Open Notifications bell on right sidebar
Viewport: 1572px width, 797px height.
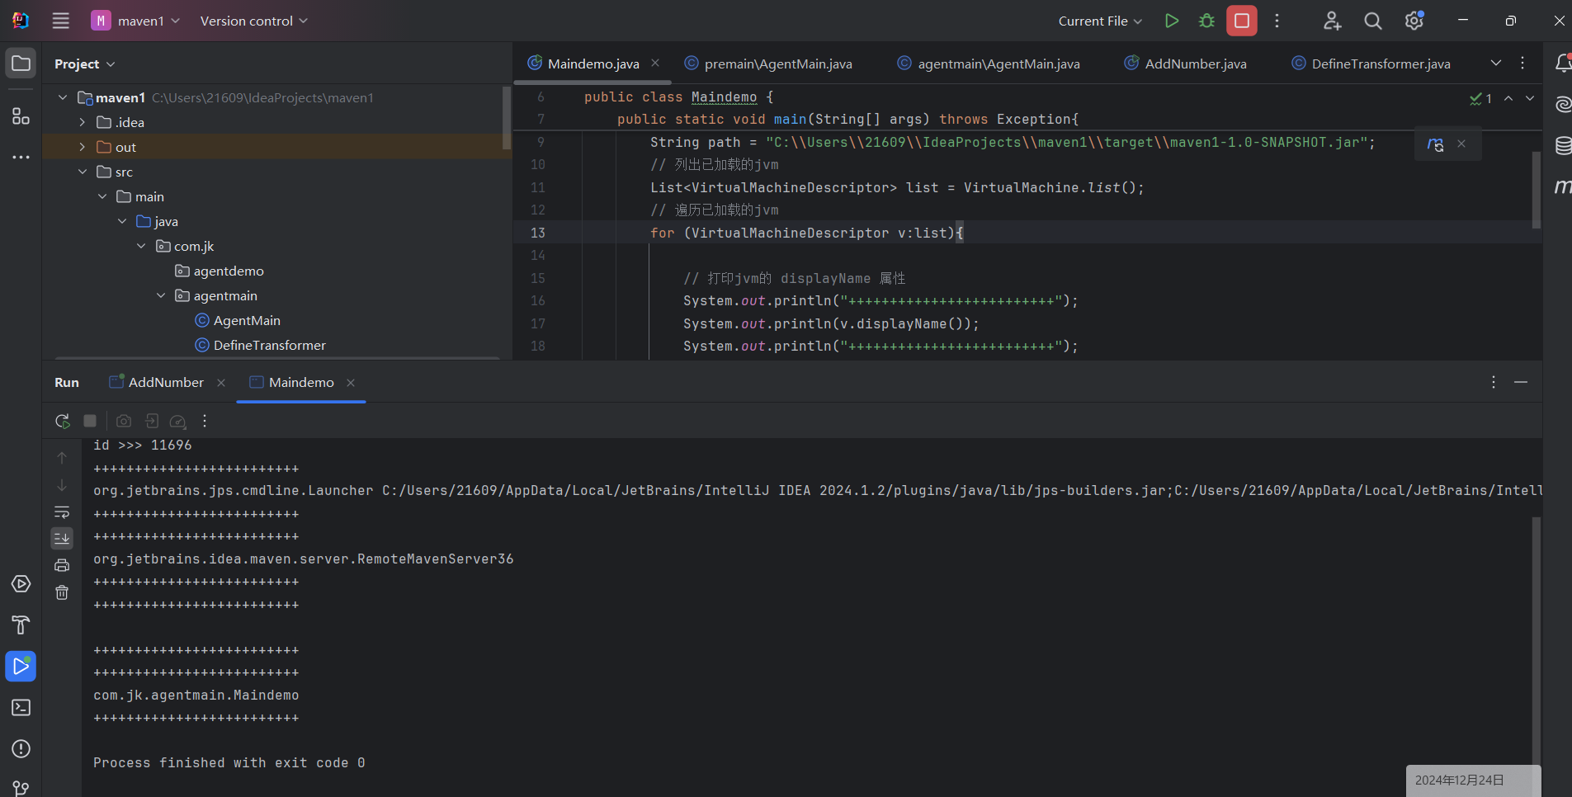click(x=1563, y=64)
